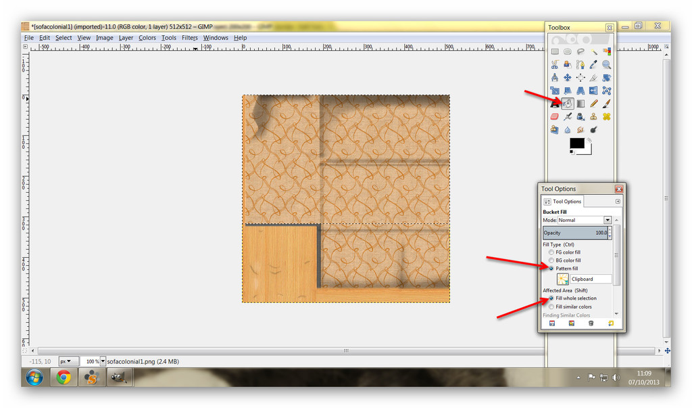Click the Restore Tool Preset button
The width and height of the screenshot is (692, 408).
[572, 323]
